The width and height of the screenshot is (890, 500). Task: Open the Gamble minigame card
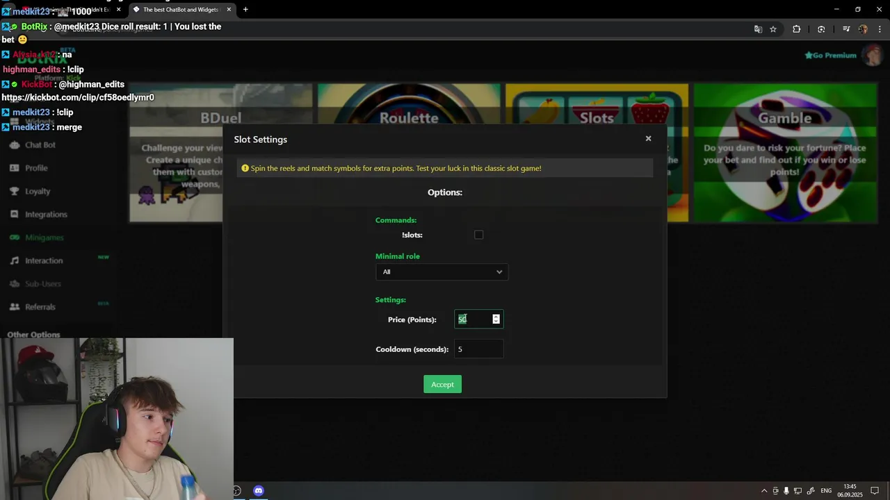click(785, 153)
